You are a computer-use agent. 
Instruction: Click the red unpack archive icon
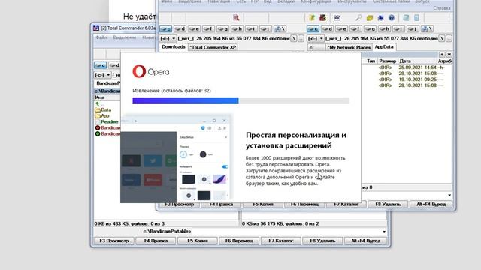tap(322, 18)
